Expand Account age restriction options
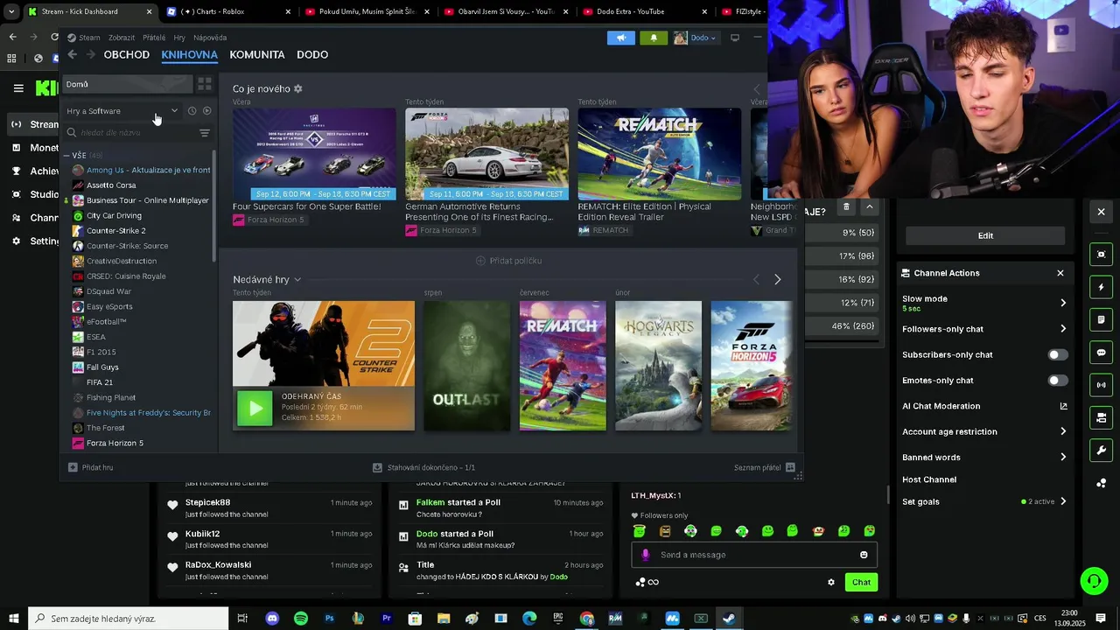Viewport: 1120px width, 630px height. 1063,431
